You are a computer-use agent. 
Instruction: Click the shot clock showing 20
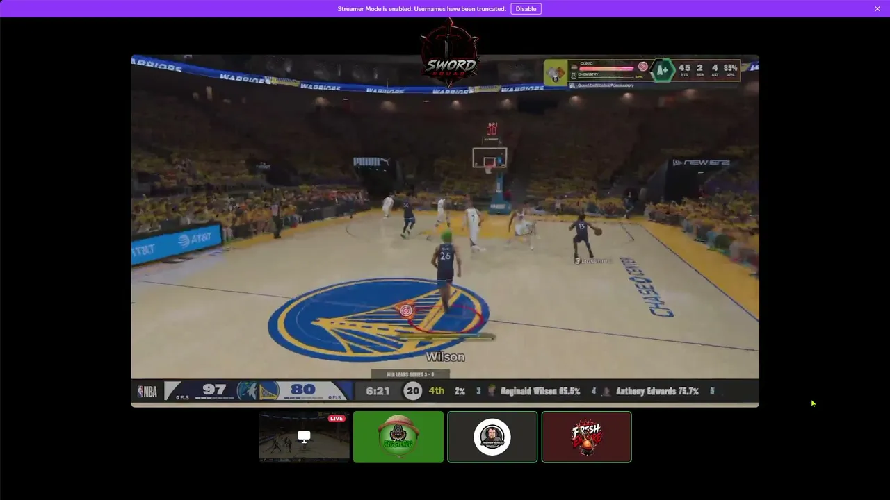coord(413,391)
